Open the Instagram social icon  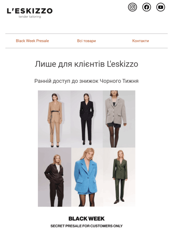(x=132, y=7)
